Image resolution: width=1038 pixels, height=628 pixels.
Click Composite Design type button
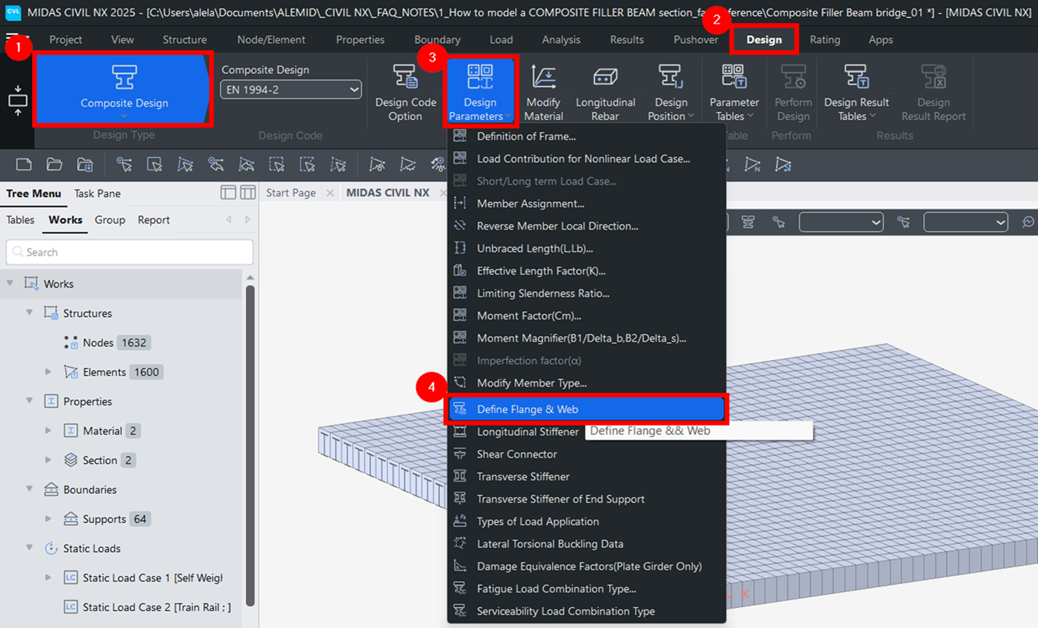click(x=124, y=89)
